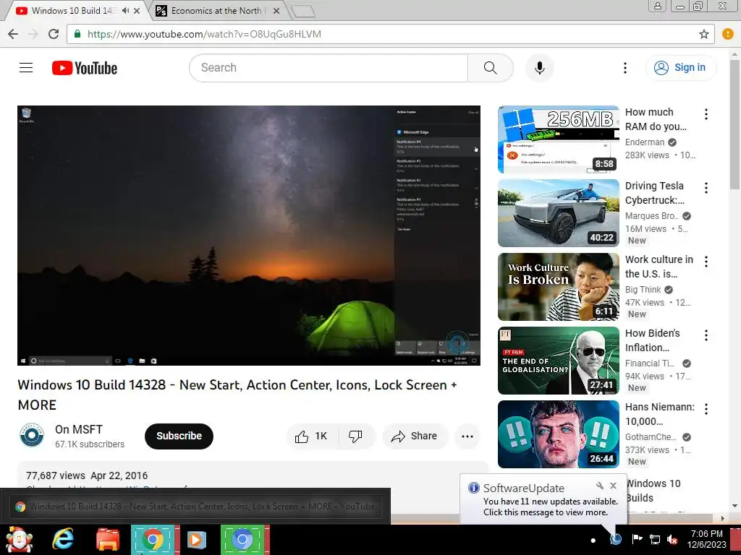
Task: Open SoftwareUpdate notification options wrench
Action: click(x=600, y=486)
